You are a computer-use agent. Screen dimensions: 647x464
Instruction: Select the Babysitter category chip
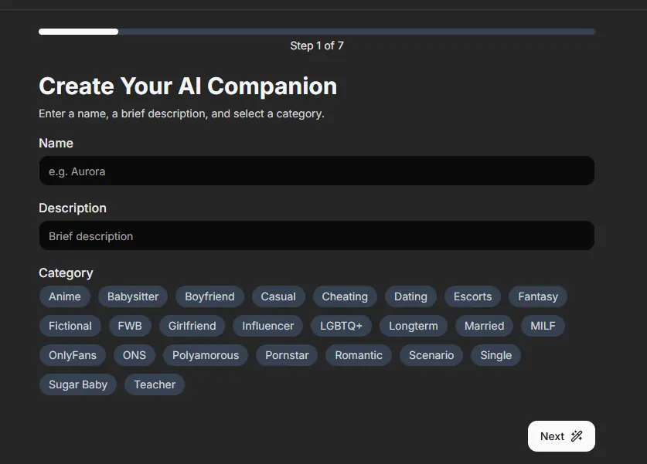point(133,296)
